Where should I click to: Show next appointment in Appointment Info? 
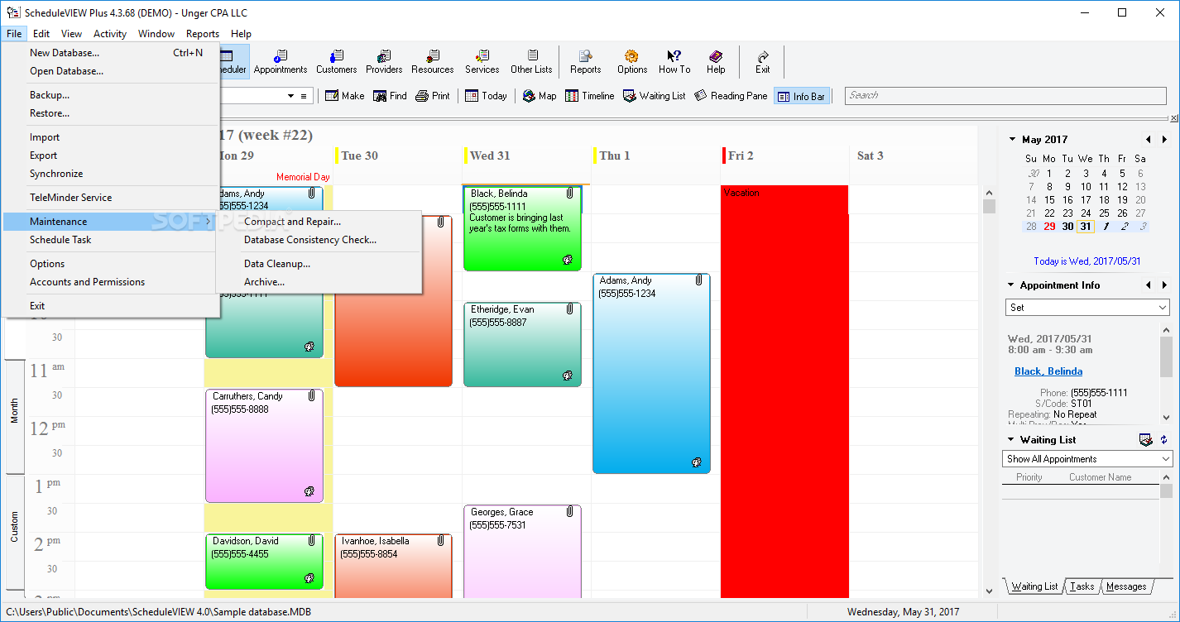point(1164,285)
